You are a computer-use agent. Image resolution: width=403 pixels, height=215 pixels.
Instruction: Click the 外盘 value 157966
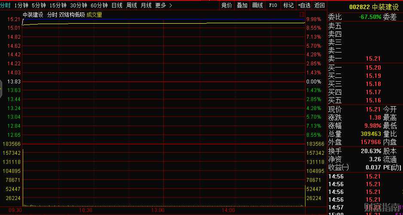click(x=371, y=142)
